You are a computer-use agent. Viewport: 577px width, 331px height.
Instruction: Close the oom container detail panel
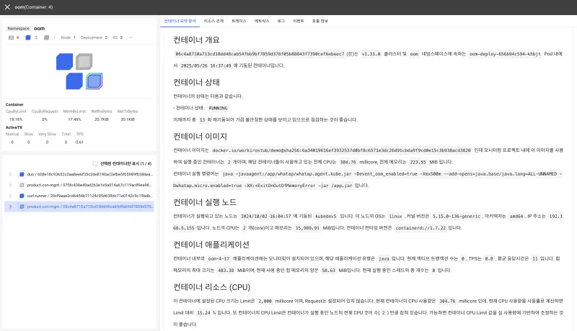7,7
